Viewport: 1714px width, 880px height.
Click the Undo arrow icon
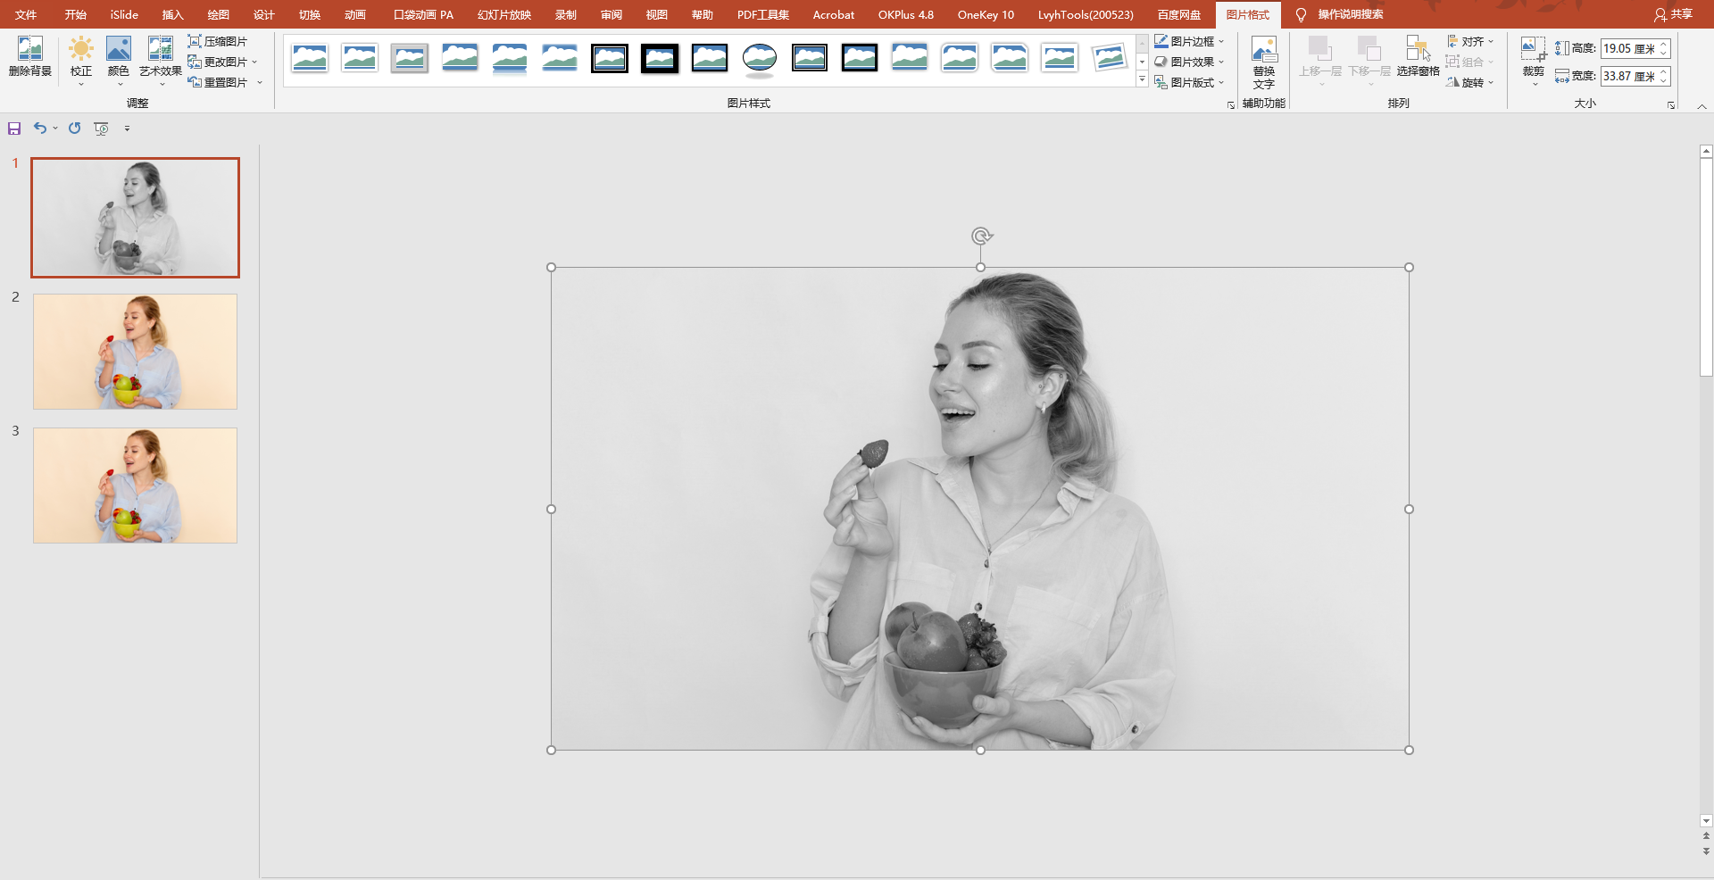click(40, 129)
